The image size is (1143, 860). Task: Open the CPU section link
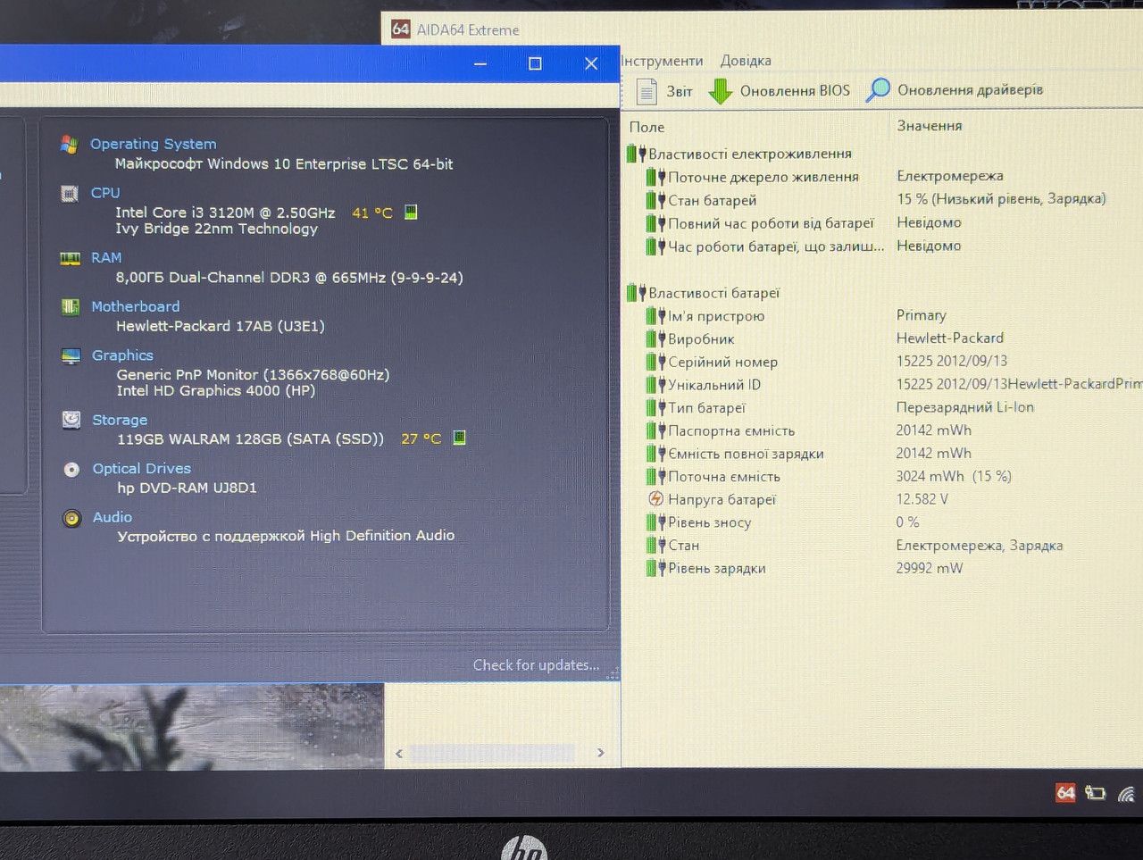coord(105,193)
